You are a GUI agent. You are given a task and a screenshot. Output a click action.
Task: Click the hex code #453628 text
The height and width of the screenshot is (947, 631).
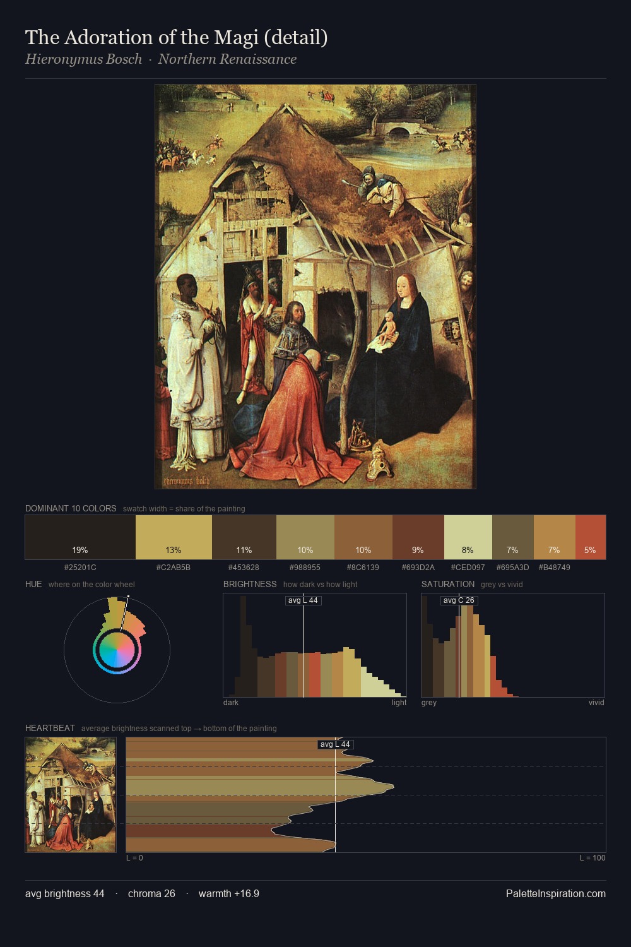pyautogui.click(x=244, y=568)
